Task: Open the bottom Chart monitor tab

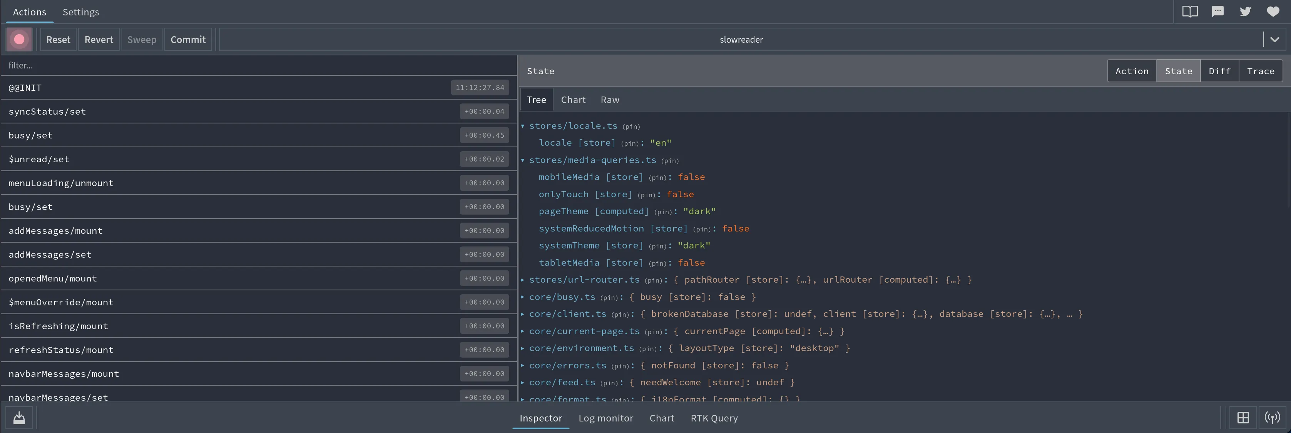Action: click(x=662, y=418)
